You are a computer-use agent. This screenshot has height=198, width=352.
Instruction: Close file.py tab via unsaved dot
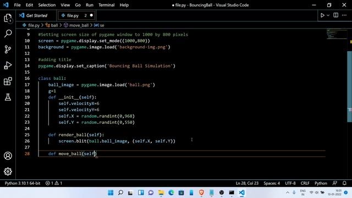tap(91, 15)
